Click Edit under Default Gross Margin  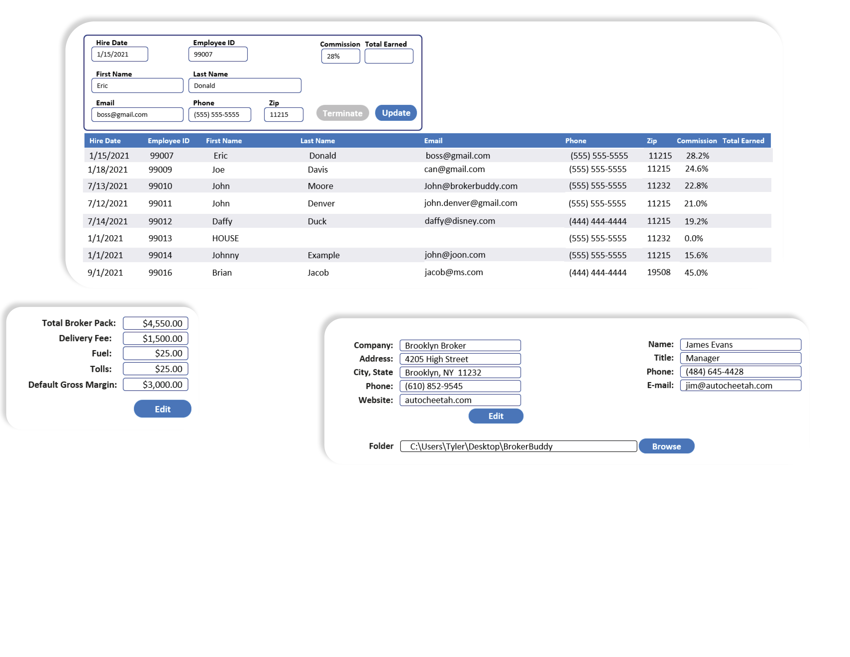162,409
